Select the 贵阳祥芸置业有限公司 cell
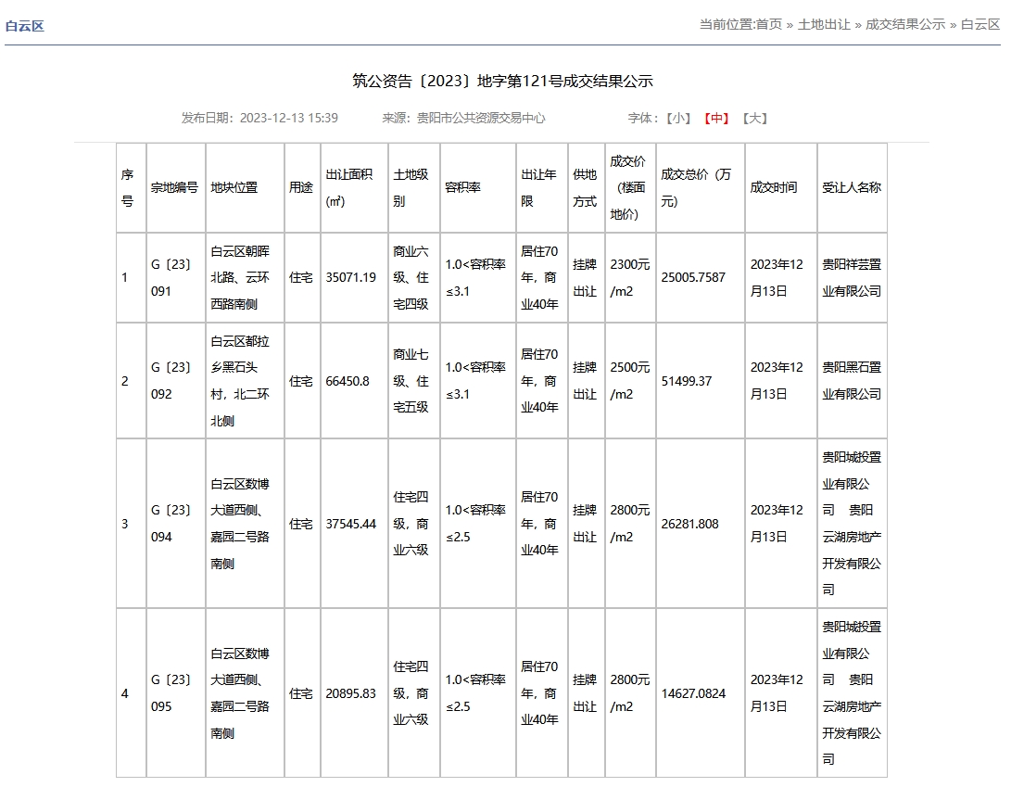Screen dimensions: 1011x787 [852, 277]
